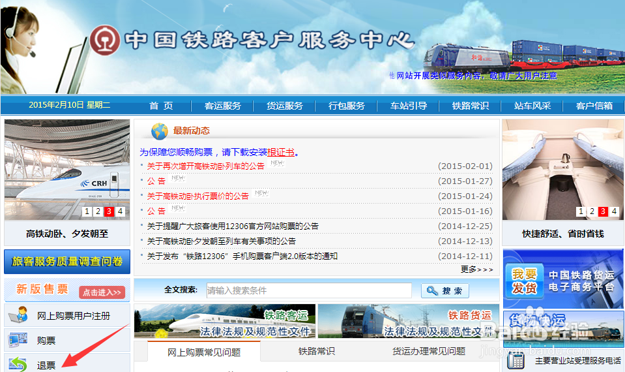625x372 pixels.
Task: Open 关于提醒广大旅客使用12306官方网站购票的公告
Action: [x=233, y=226]
